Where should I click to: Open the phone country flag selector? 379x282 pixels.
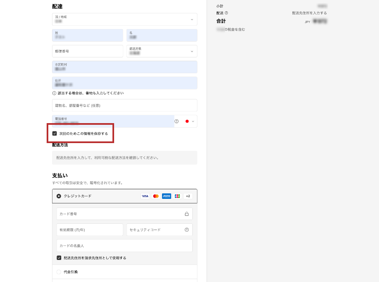(x=189, y=121)
